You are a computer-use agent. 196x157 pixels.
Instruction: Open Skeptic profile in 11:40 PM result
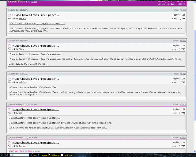[22, 18]
